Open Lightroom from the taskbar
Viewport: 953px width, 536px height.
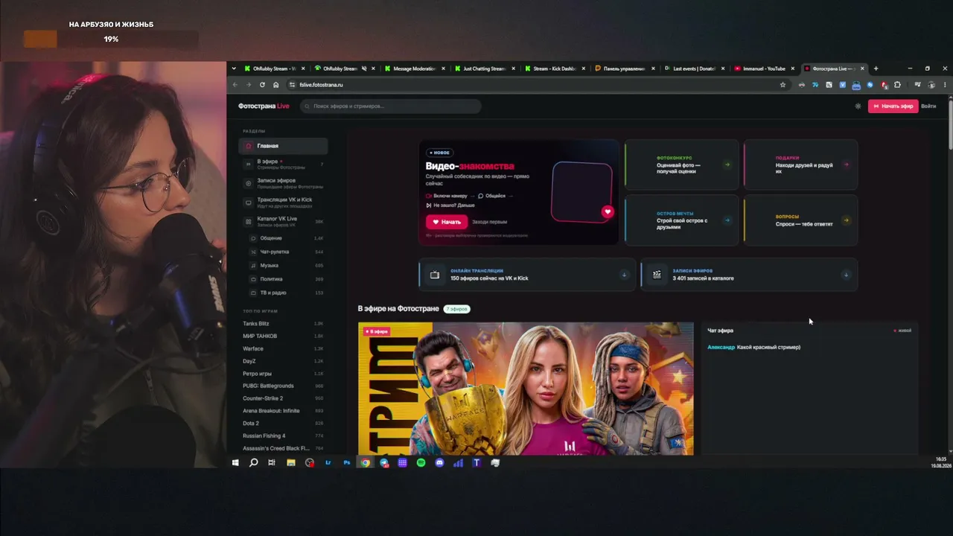pyautogui.click(x=328, y=463)
